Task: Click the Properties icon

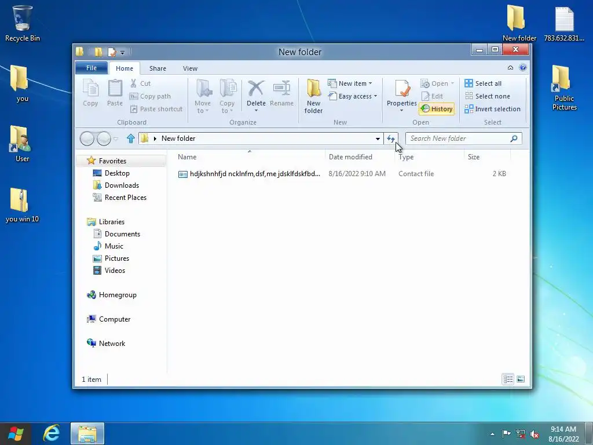Action: click(402, 89)
